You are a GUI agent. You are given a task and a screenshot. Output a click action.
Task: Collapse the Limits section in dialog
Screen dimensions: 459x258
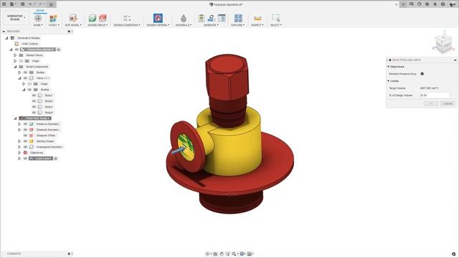pos(389,81)
